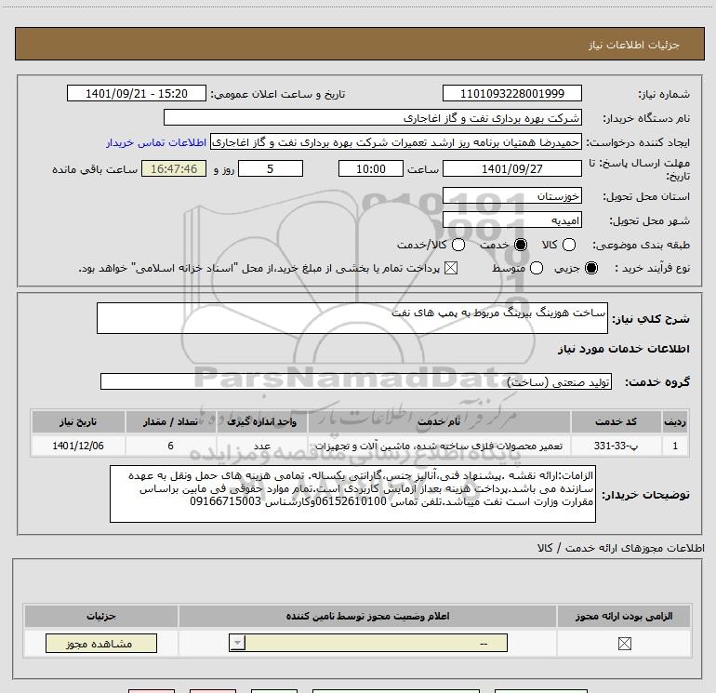Click the تعداد / مقدار column header
Screen dimensions: 716x693
[x=170, y=421]
